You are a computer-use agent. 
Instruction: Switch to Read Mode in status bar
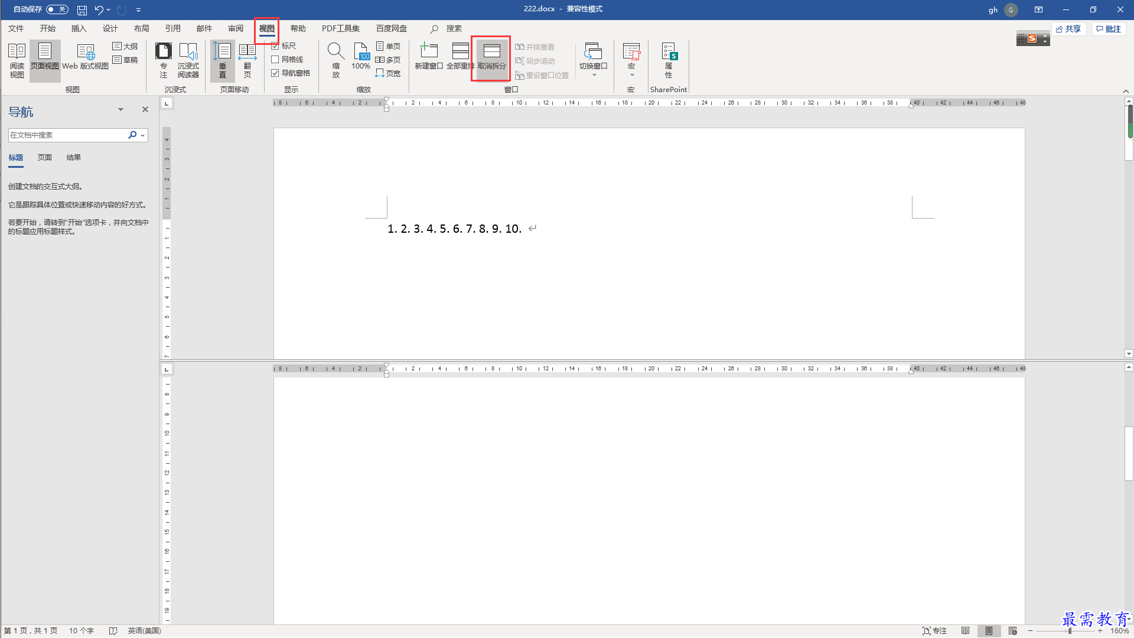pos(965,631)
